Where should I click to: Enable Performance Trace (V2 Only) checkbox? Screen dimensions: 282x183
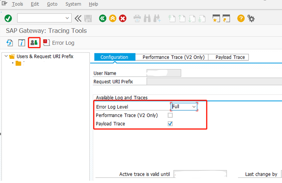(x=170, y=115)
